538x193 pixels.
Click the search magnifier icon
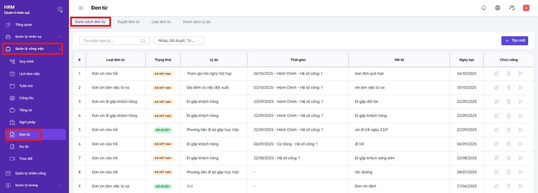(143, 41)
